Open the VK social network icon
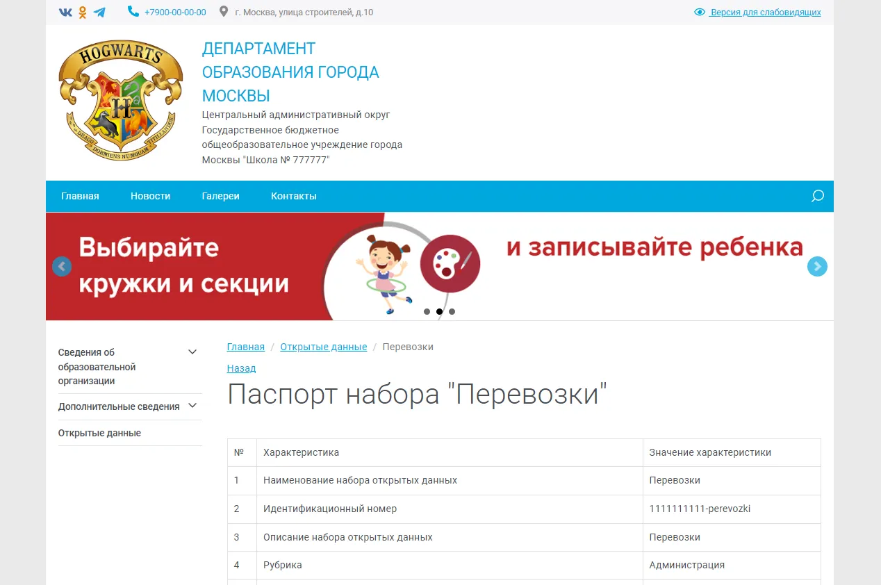Screen dimensions: 881x585 [65, 12]
